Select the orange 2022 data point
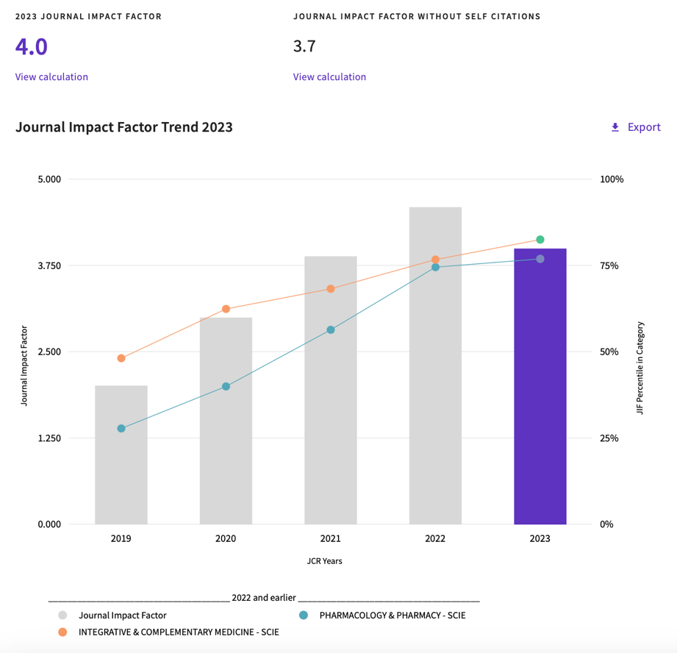 coord(435,260)
